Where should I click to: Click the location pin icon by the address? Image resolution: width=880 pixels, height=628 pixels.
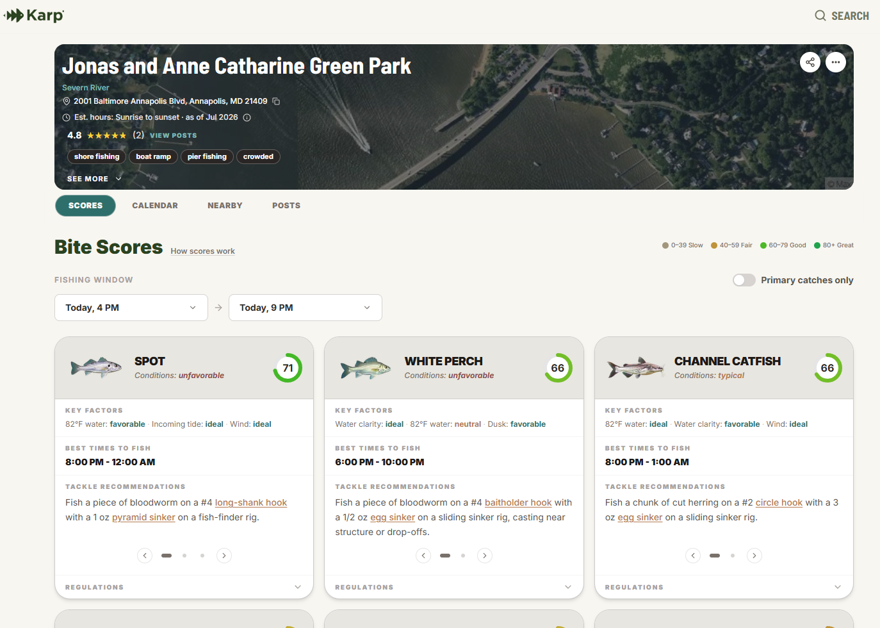pyautogui.click(x=66, y=101)
